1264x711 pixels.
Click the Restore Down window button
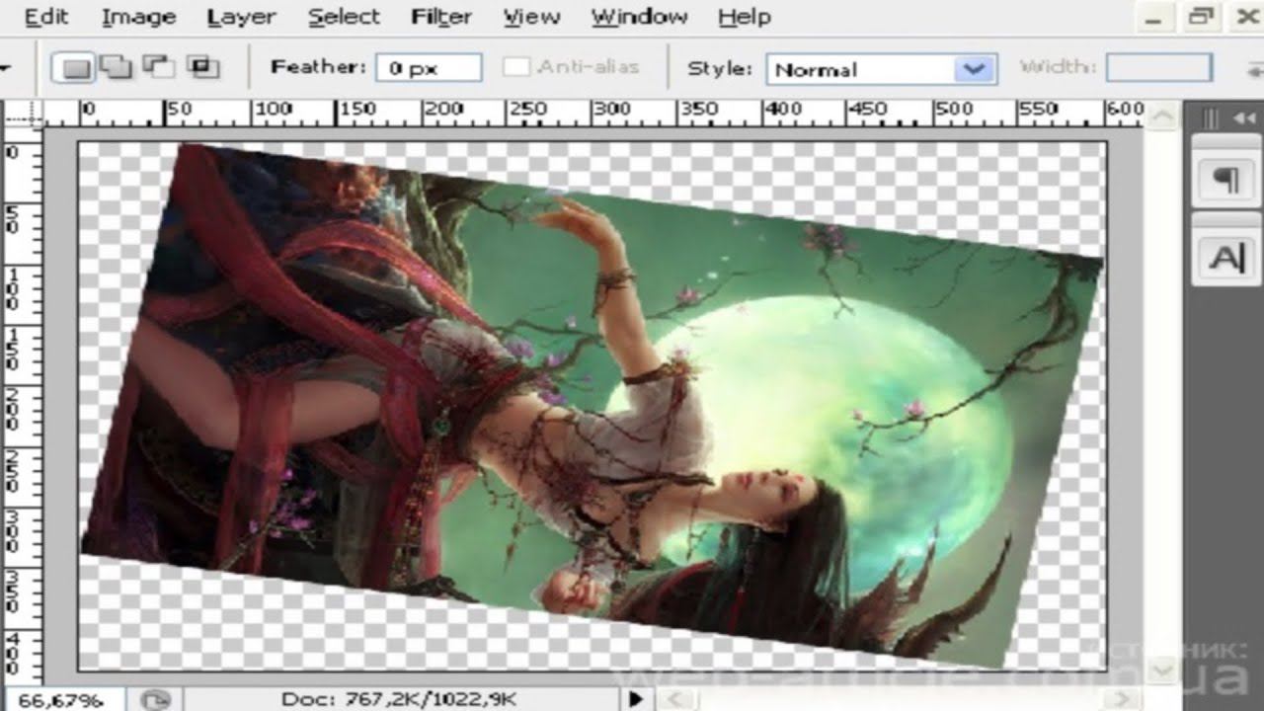point(1200,15)
